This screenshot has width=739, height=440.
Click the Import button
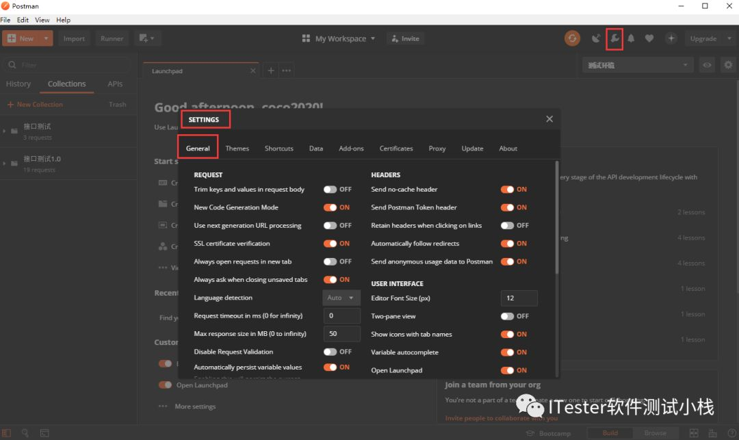tap(74, 38)
